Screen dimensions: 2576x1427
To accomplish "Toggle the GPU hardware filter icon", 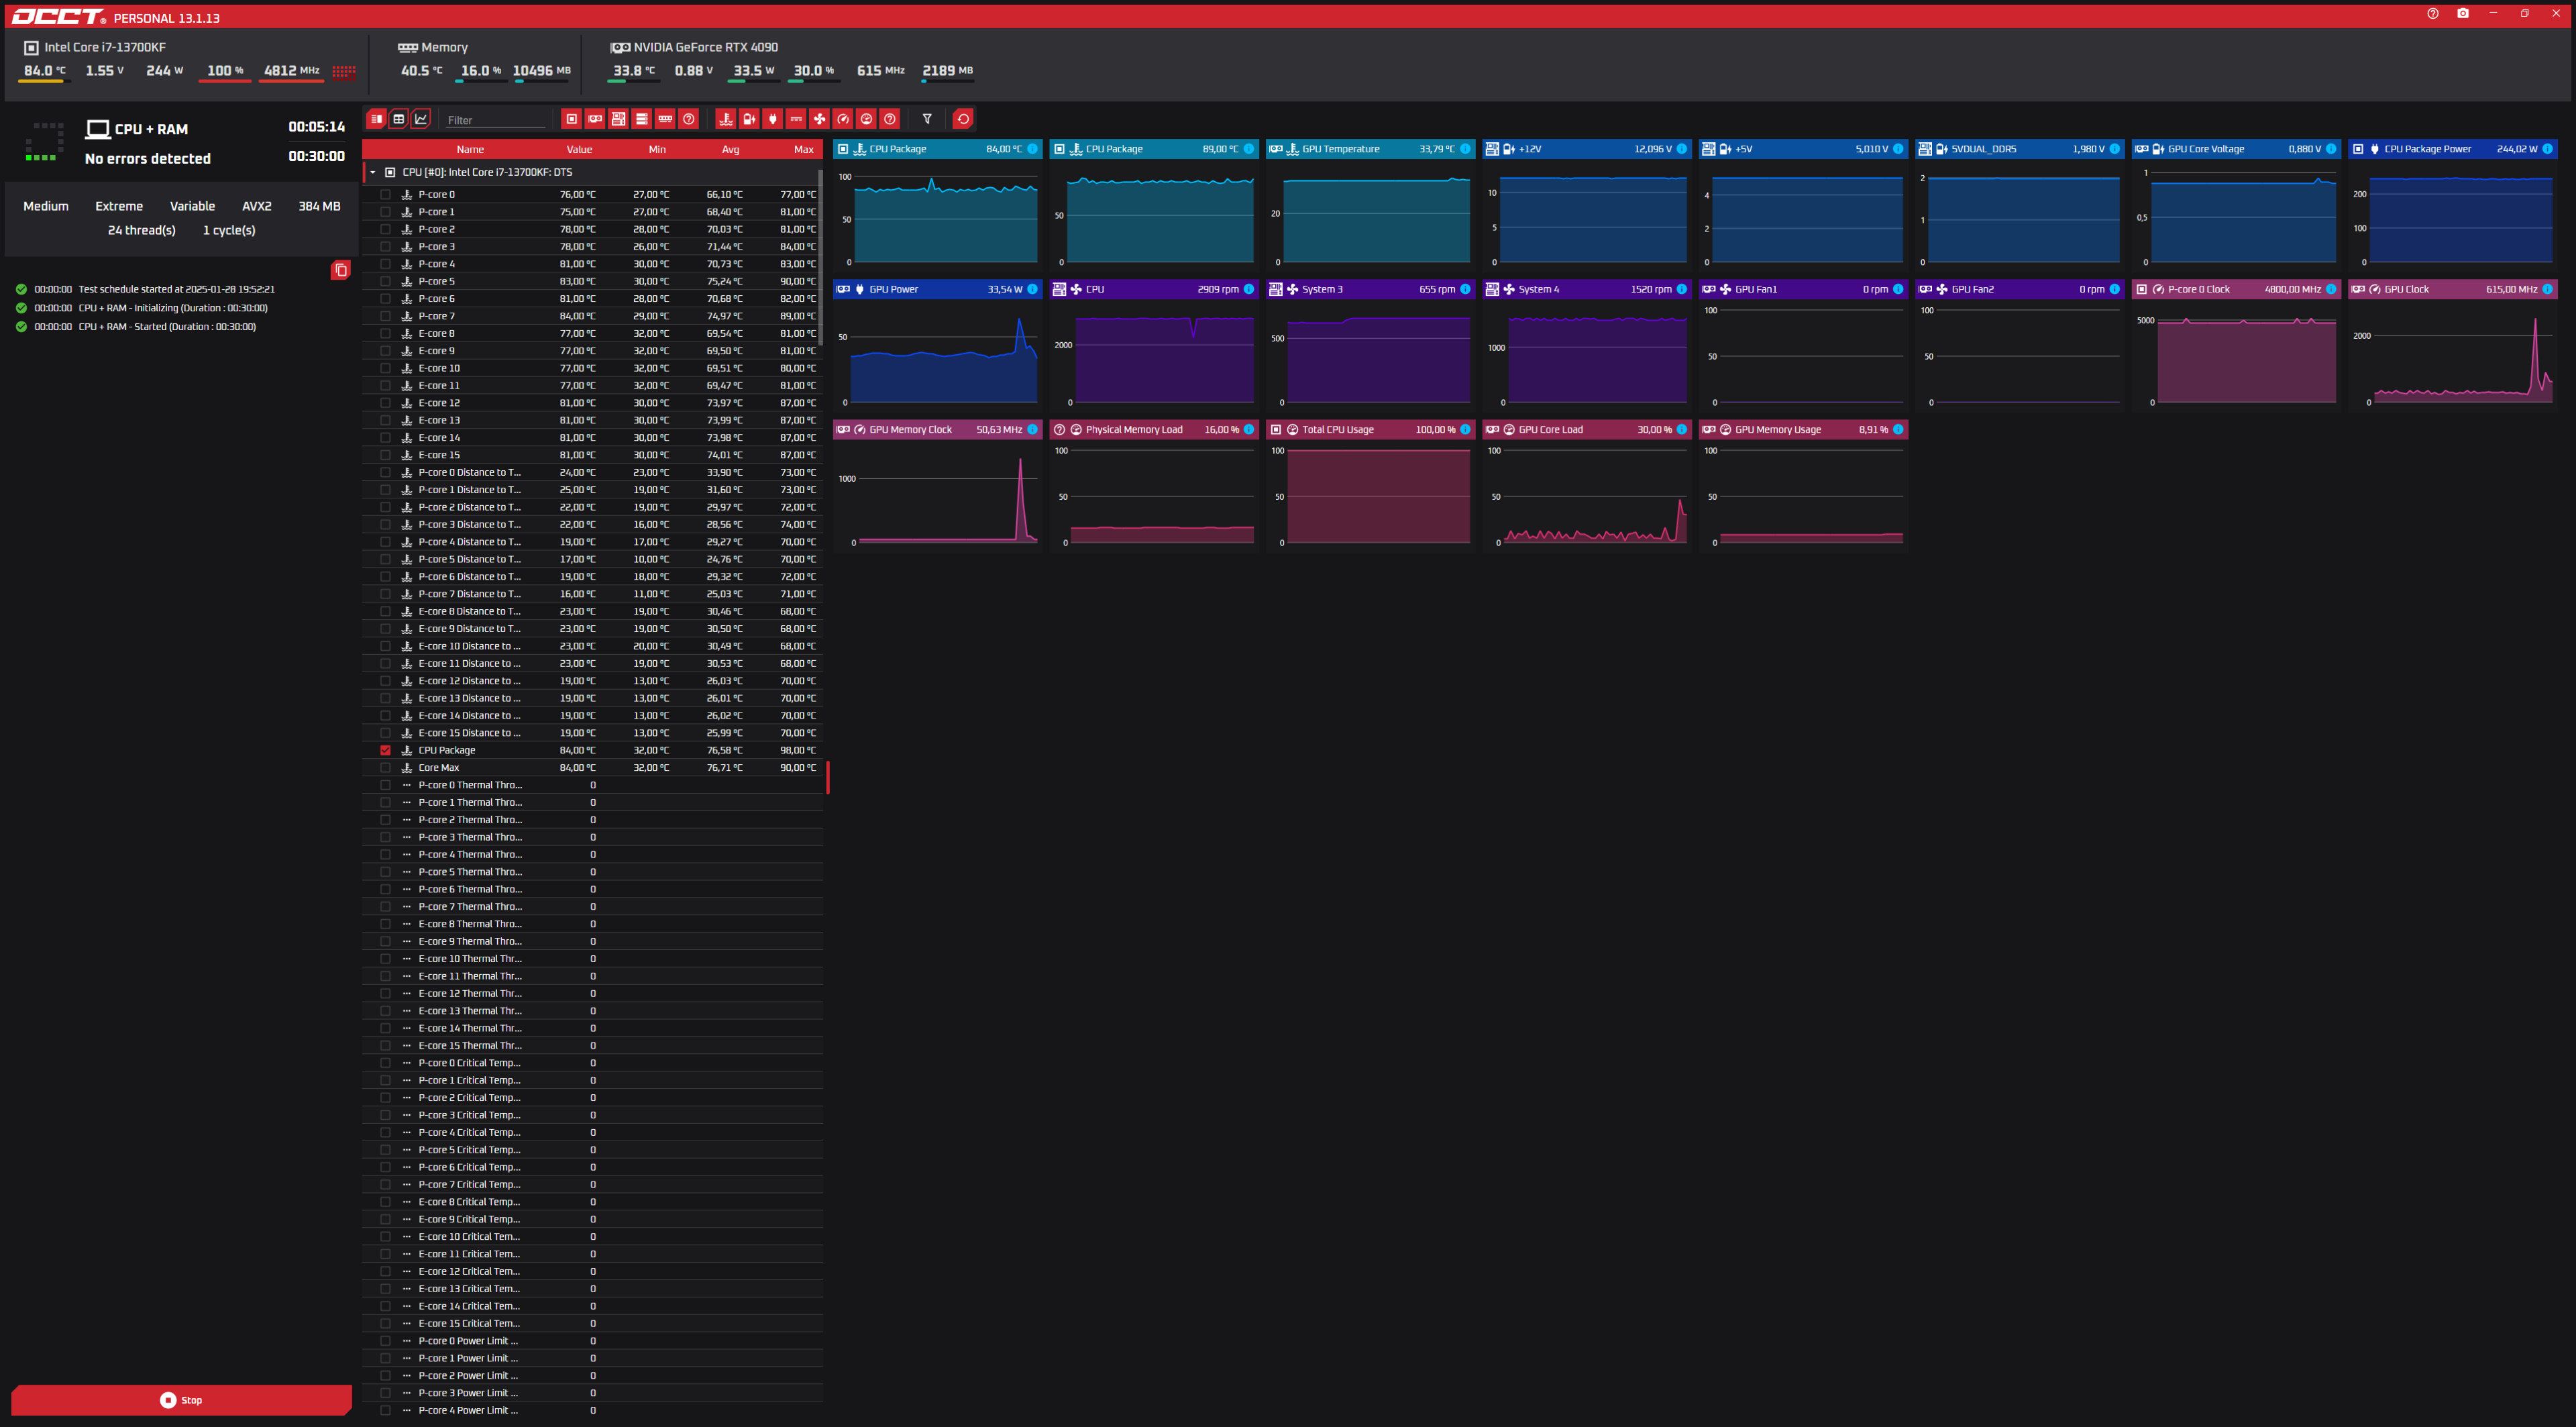I will tap(595, 119).
